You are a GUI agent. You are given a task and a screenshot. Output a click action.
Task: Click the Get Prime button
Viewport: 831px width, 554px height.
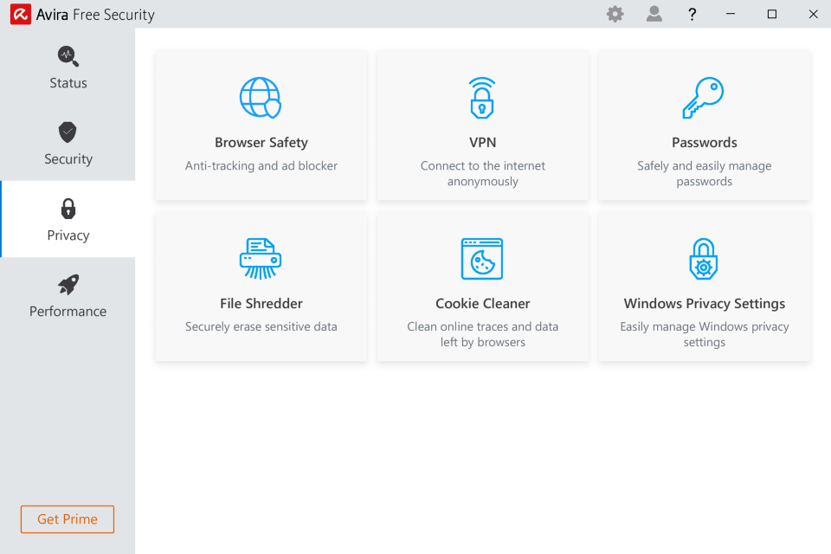[x=68, y=519]
